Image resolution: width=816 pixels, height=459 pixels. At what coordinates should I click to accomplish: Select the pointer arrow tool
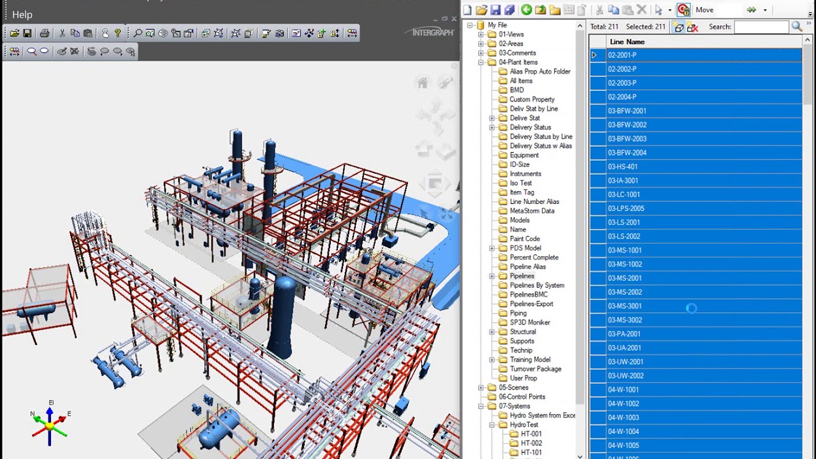pos(659,10)
